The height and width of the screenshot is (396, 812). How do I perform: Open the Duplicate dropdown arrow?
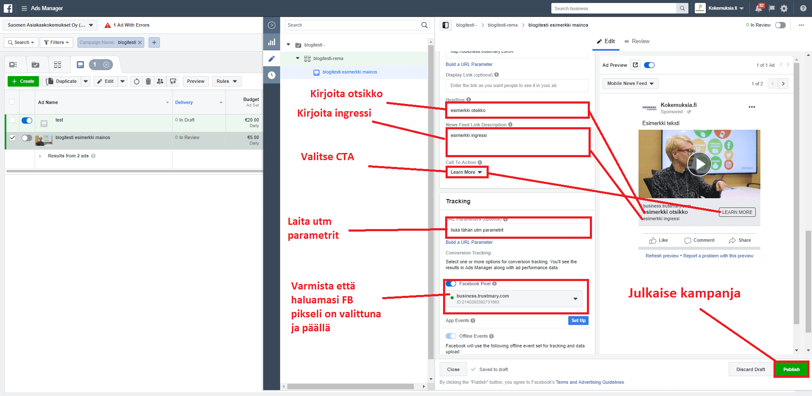tap(86, 82)
